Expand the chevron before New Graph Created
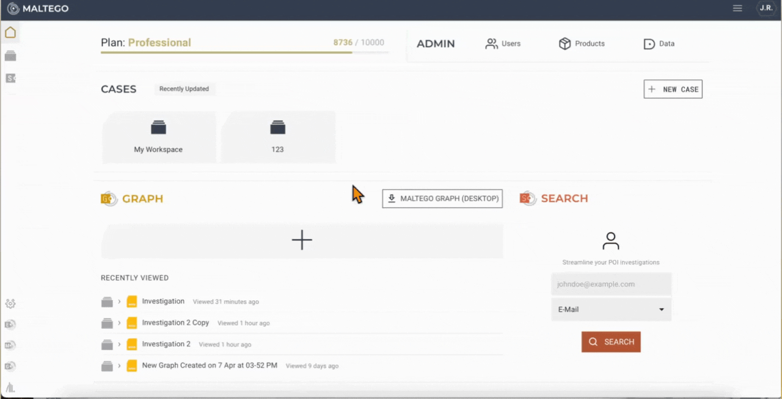 click(119, 366)
